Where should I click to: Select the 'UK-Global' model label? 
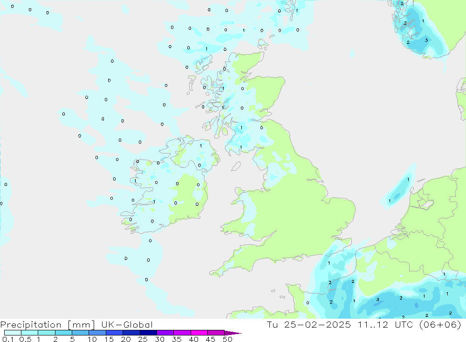[x=127, y=324]
